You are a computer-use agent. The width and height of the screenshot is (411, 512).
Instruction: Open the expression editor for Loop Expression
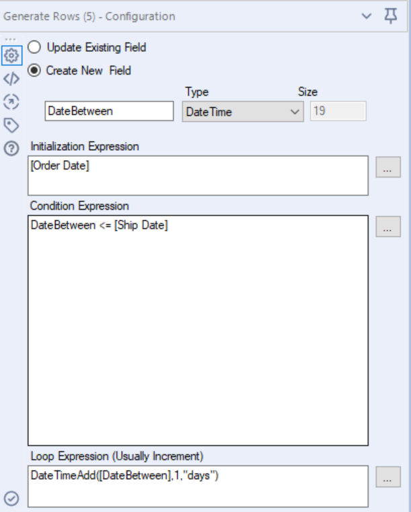[x=387, y=480]
